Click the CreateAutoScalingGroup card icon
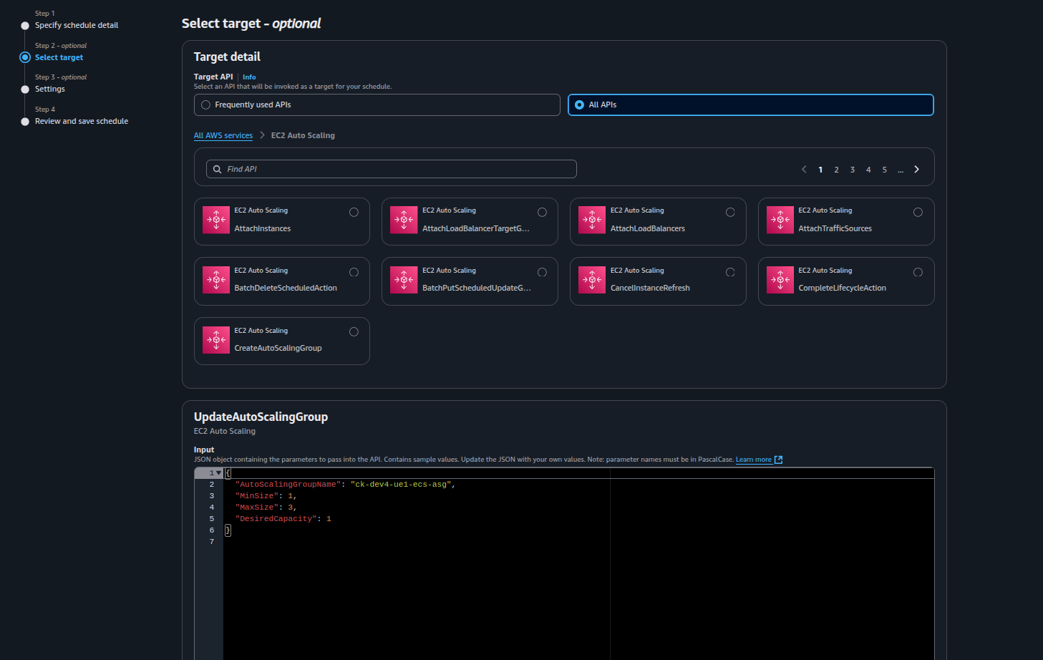Screen dimensions: 1043x660 pos(216,340)
